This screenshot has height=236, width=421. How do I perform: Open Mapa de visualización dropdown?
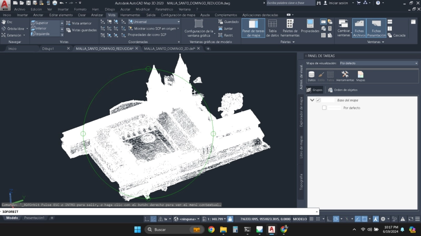coord(378,63)
